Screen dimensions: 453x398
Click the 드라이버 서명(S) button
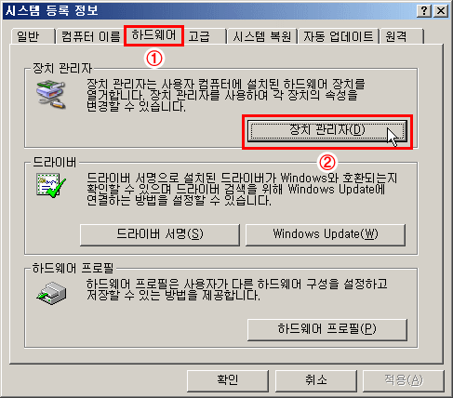coord(160,234)
